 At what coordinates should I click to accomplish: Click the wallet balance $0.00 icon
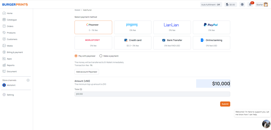tap(230, 4)
